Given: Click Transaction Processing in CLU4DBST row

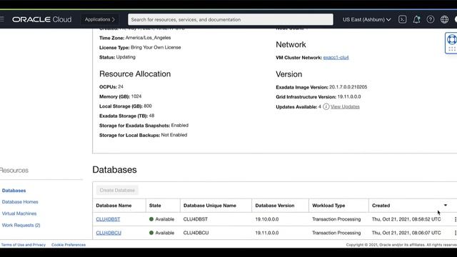Looking at the screenshot, I should 336,219.
